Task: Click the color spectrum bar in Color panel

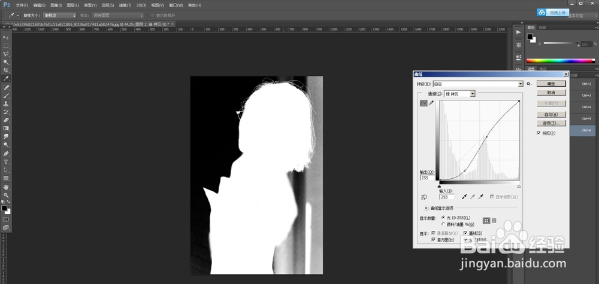Action: (561, 60)
